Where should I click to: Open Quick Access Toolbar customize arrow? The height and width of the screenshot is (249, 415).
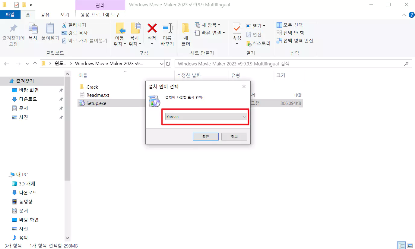point(31,5)
